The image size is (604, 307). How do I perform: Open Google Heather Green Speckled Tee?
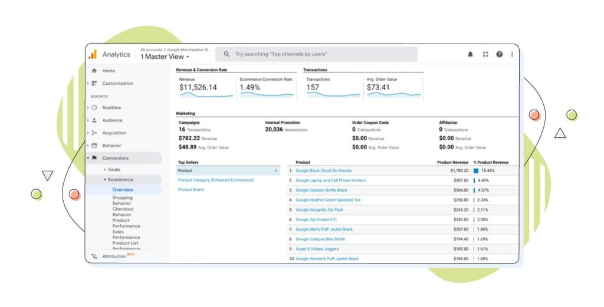328,200
